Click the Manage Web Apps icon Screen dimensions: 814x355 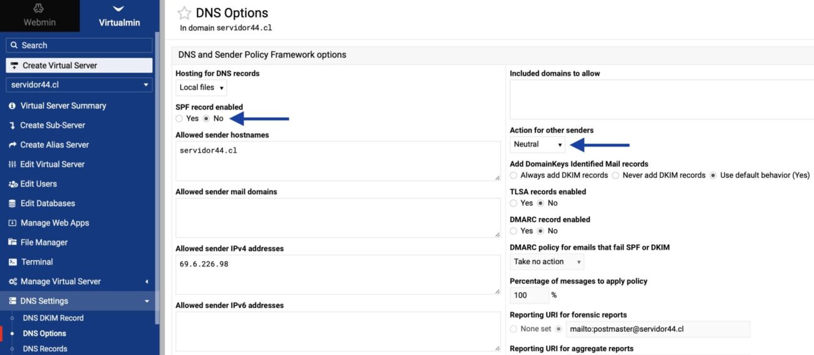click(x=13, y=223)
